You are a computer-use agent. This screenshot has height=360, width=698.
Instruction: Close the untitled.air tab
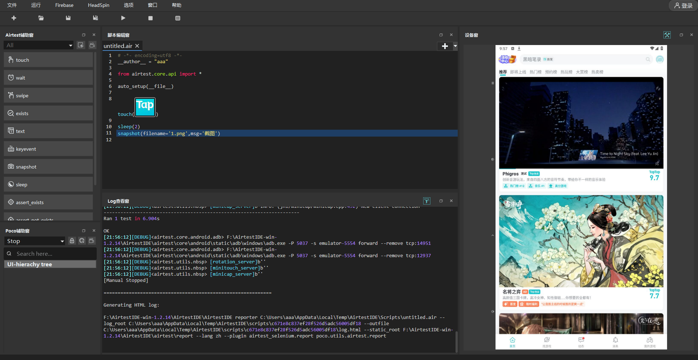click(x=137, y=46)
